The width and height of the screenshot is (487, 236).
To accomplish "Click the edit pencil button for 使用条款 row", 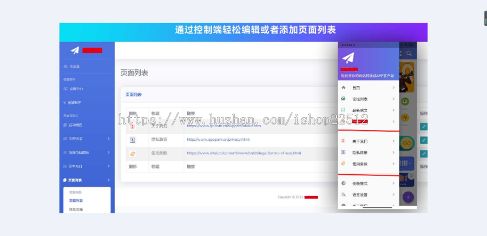I will tap(424, 154).
